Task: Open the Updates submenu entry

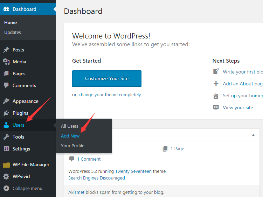Action: 13,32
